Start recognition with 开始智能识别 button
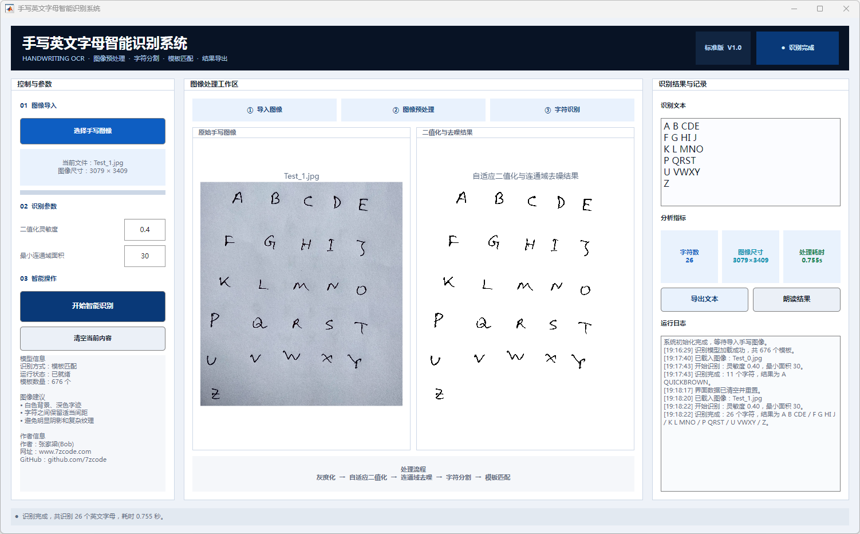Image resolution: width=860 pixels, height=534 pixels. point(93,307)
